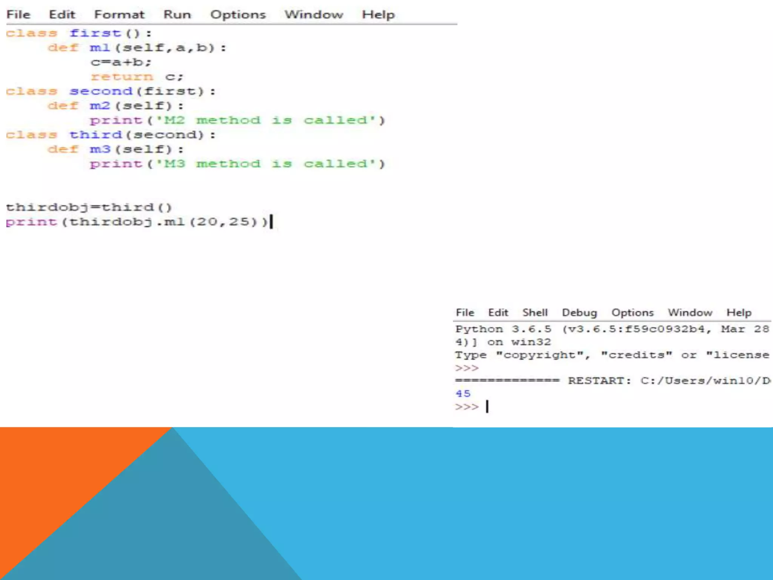Screen dimensions: 773x580
Task: Click the 'class first():' code line
Action: coord(79,33)
